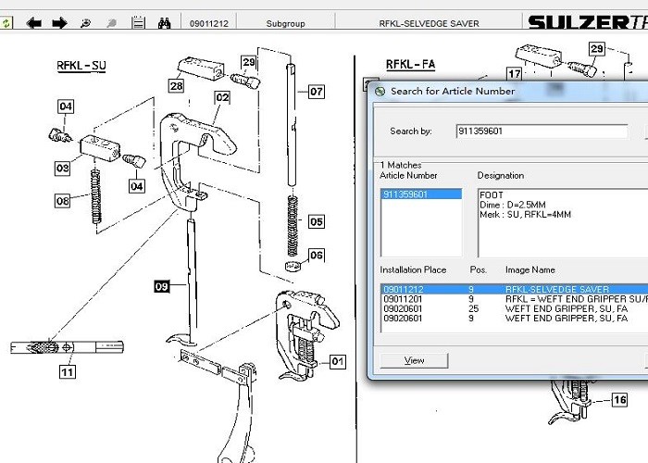Viewport: 648px width, 463px height.
Task: Click the Designation column label
Action: point(501,175)
